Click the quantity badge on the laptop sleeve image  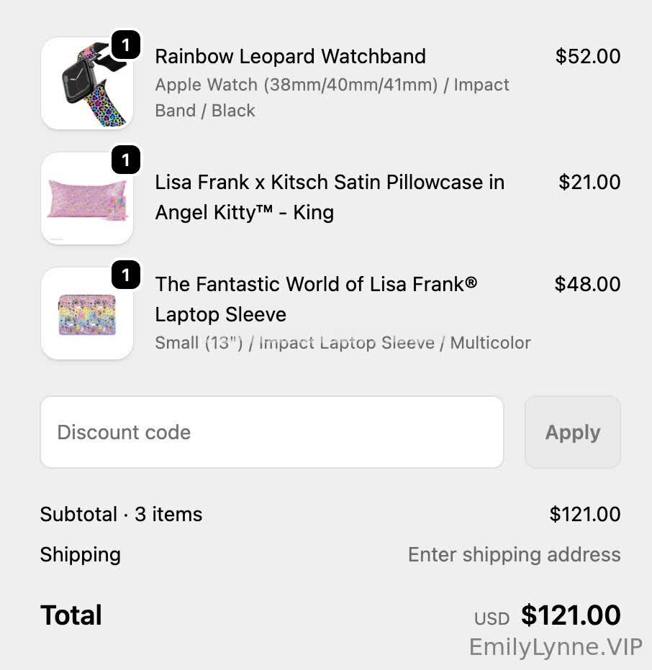pos(125,275)
